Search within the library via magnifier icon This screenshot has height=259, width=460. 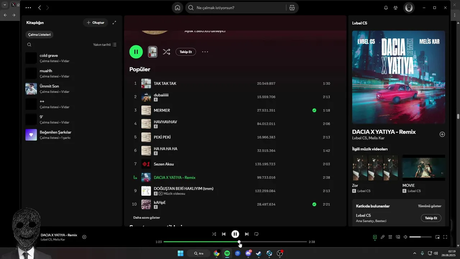point(29,45)
